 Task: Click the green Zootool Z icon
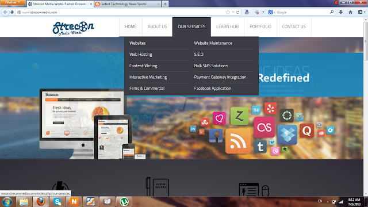click(x=239, y=116)
